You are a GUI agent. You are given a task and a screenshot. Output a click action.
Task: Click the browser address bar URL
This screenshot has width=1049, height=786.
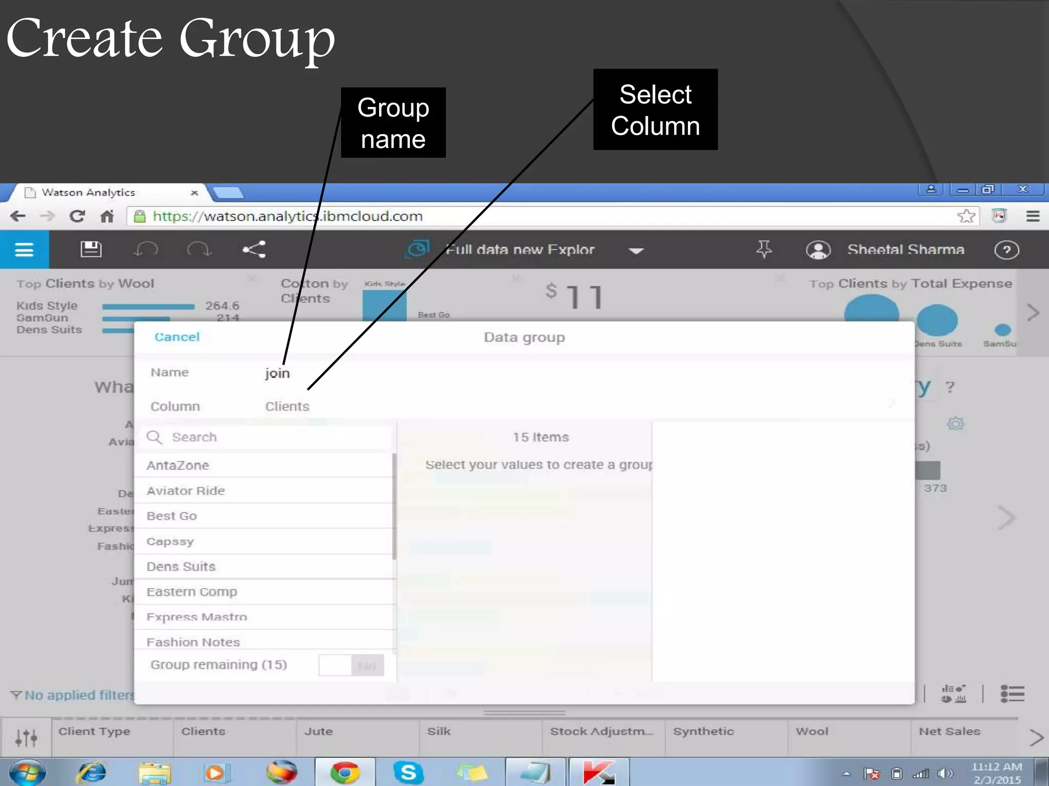[x=287, y=216]
